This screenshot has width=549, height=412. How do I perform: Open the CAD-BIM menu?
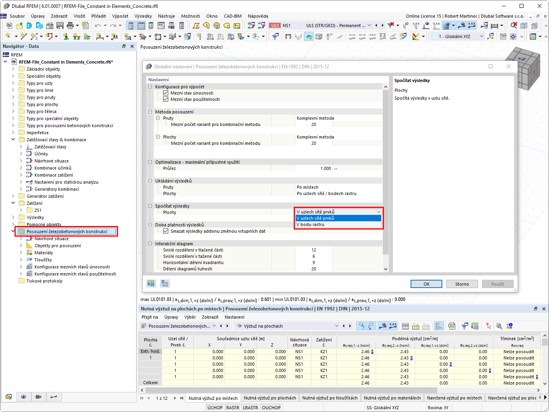[233, 16]
